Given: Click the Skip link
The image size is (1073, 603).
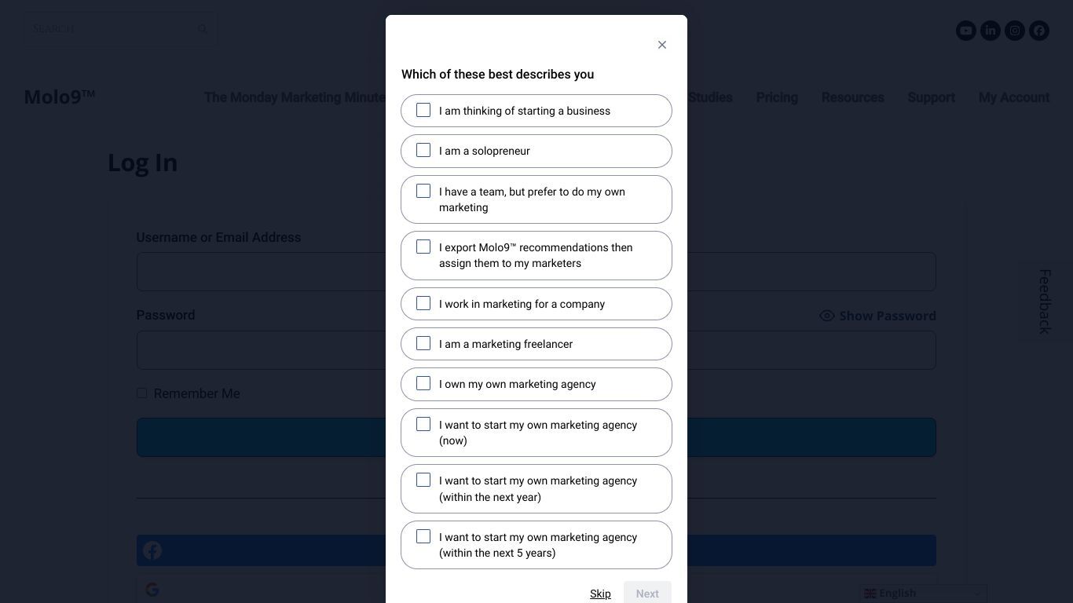Looking at the screenshot, I should pyautogui.click(x=600, y=594).
